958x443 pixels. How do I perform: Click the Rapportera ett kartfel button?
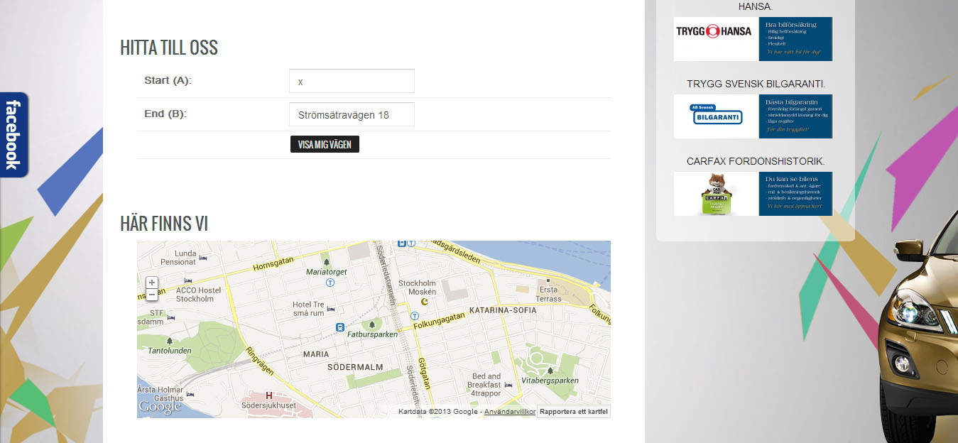(573, 412)
